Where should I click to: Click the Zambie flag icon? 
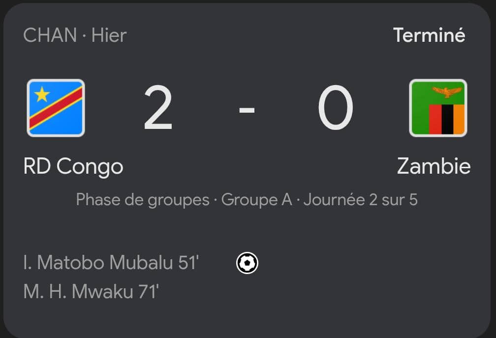click(438, 108)
